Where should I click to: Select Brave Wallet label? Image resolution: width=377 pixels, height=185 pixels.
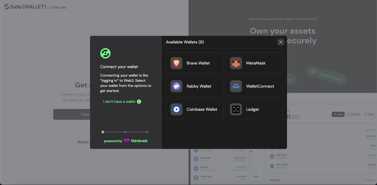[198, 63]
